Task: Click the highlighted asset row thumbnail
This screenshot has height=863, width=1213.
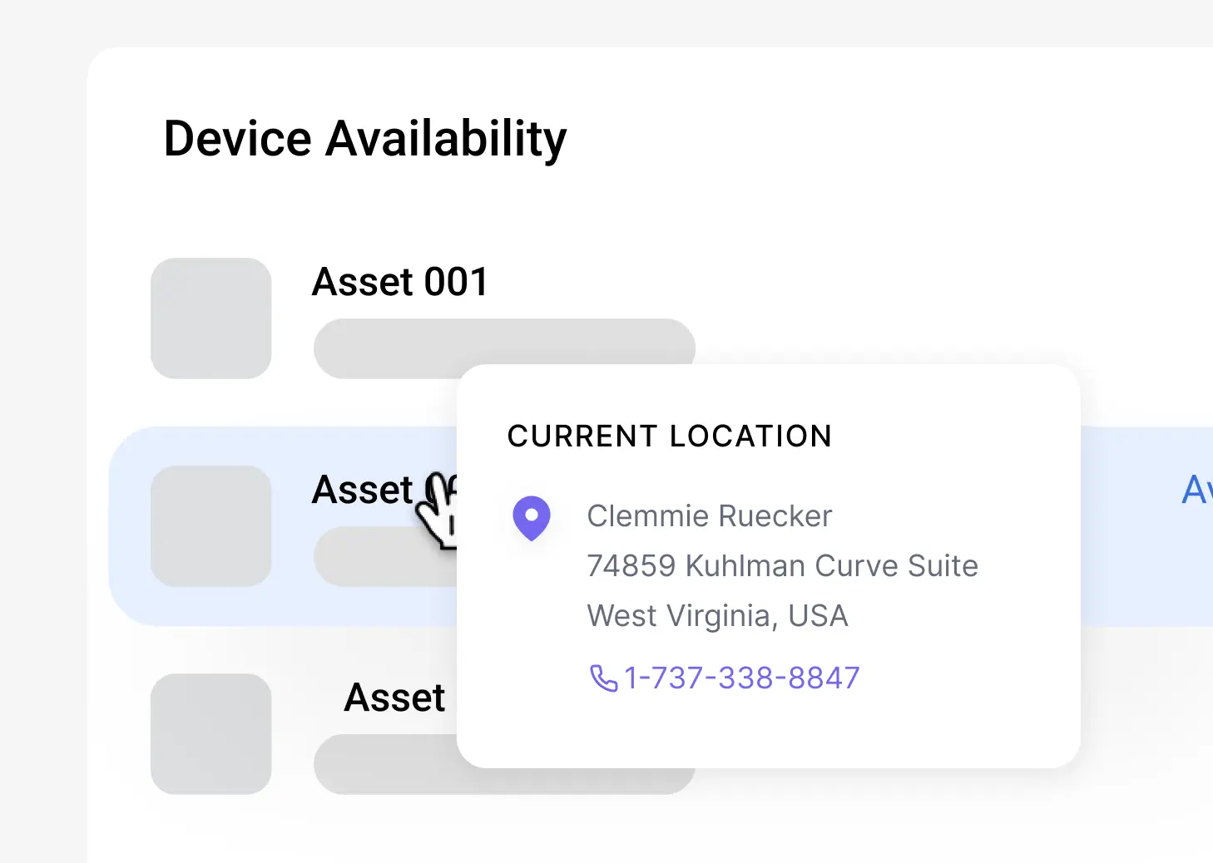Action: pyautogui.click(x=211, y=526)
